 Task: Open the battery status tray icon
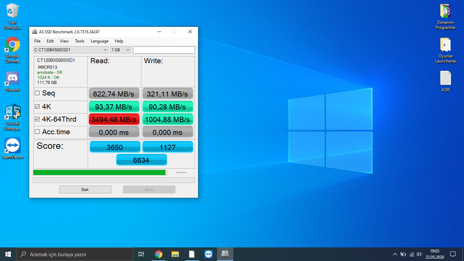(x=403, y=254)
